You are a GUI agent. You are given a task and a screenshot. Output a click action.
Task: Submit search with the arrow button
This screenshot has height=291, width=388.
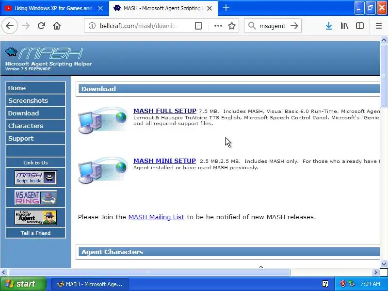pyautogui.click(x=294, y=26)
